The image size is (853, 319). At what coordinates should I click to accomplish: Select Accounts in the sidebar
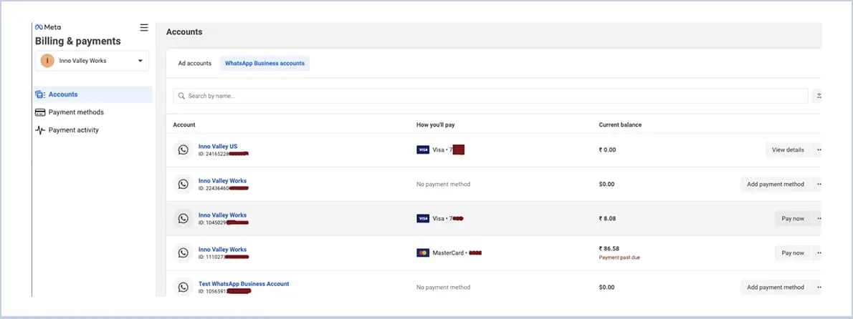click(92, 94)
